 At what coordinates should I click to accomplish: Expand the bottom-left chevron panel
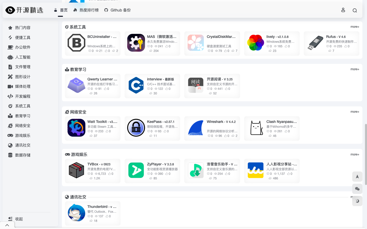(7, 225)
